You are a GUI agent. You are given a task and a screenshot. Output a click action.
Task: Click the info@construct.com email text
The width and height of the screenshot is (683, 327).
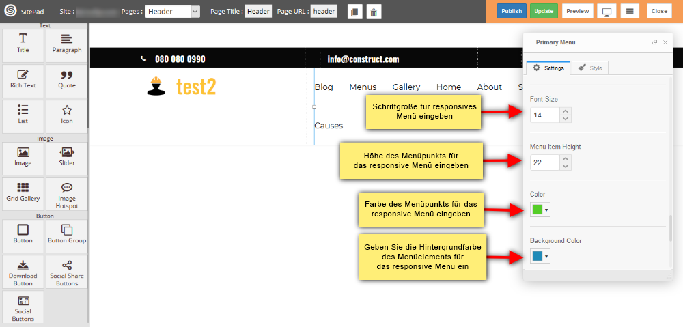point(363,59)
